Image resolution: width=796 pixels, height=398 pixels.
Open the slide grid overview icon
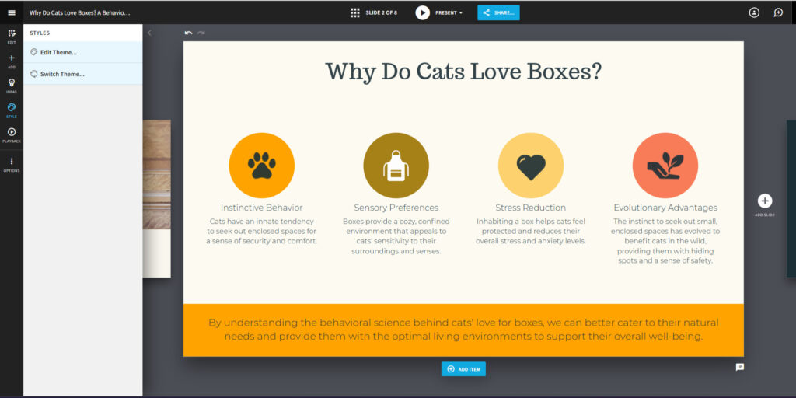(x=354, y=12)
